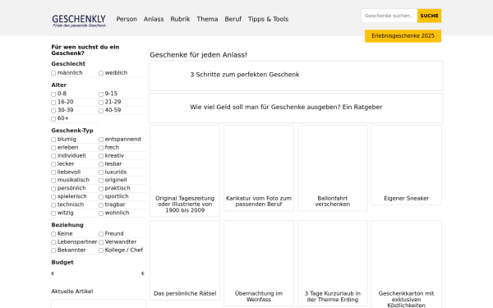Click the SUCHE button
Image resolution: width=493 pixels, height=308 pixels.
tap(429, 16)
